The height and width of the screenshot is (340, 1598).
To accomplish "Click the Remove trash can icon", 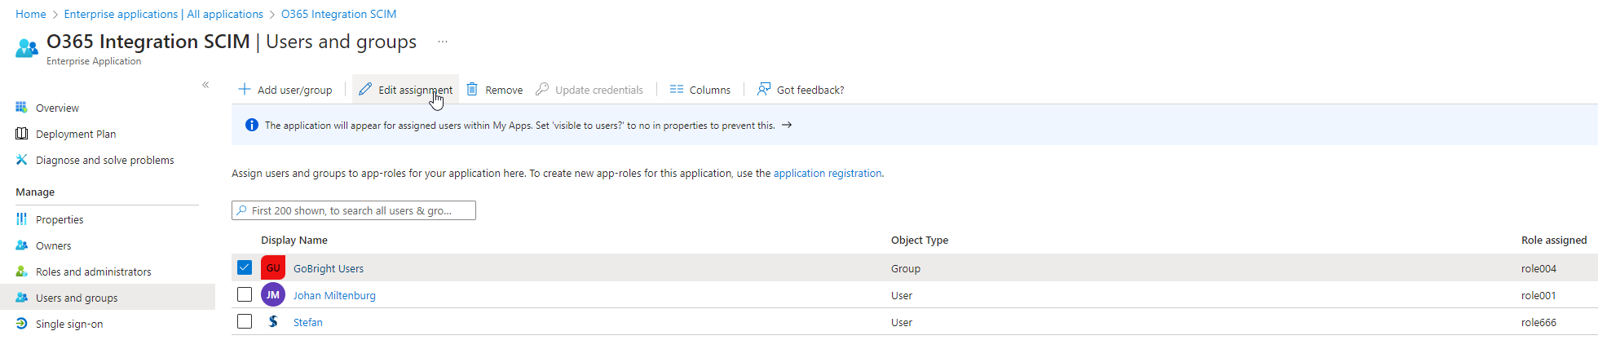I will 472,90.
